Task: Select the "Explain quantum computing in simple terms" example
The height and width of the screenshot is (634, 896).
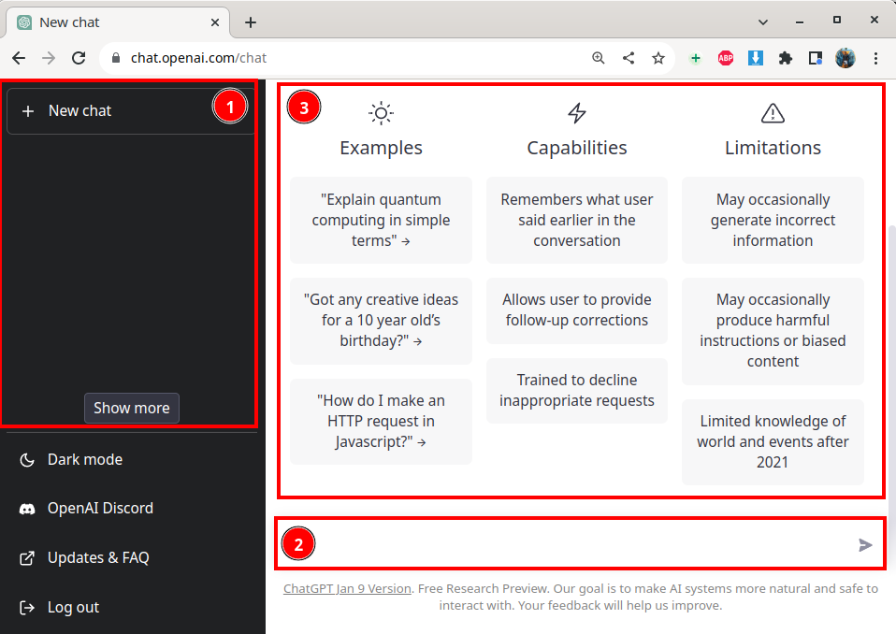Action: (381, 220)
